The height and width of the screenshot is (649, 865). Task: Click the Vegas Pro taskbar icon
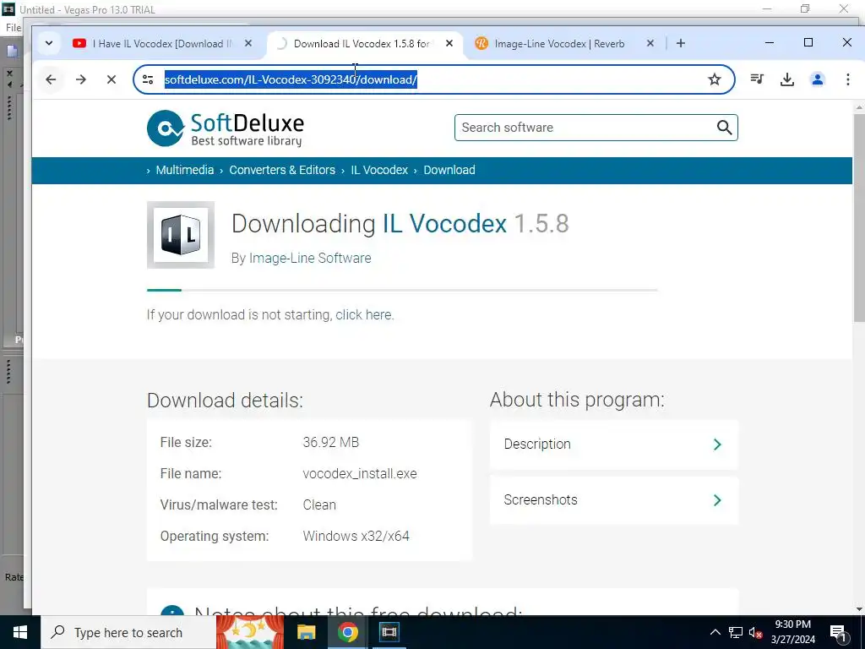(x=389, y=632)
